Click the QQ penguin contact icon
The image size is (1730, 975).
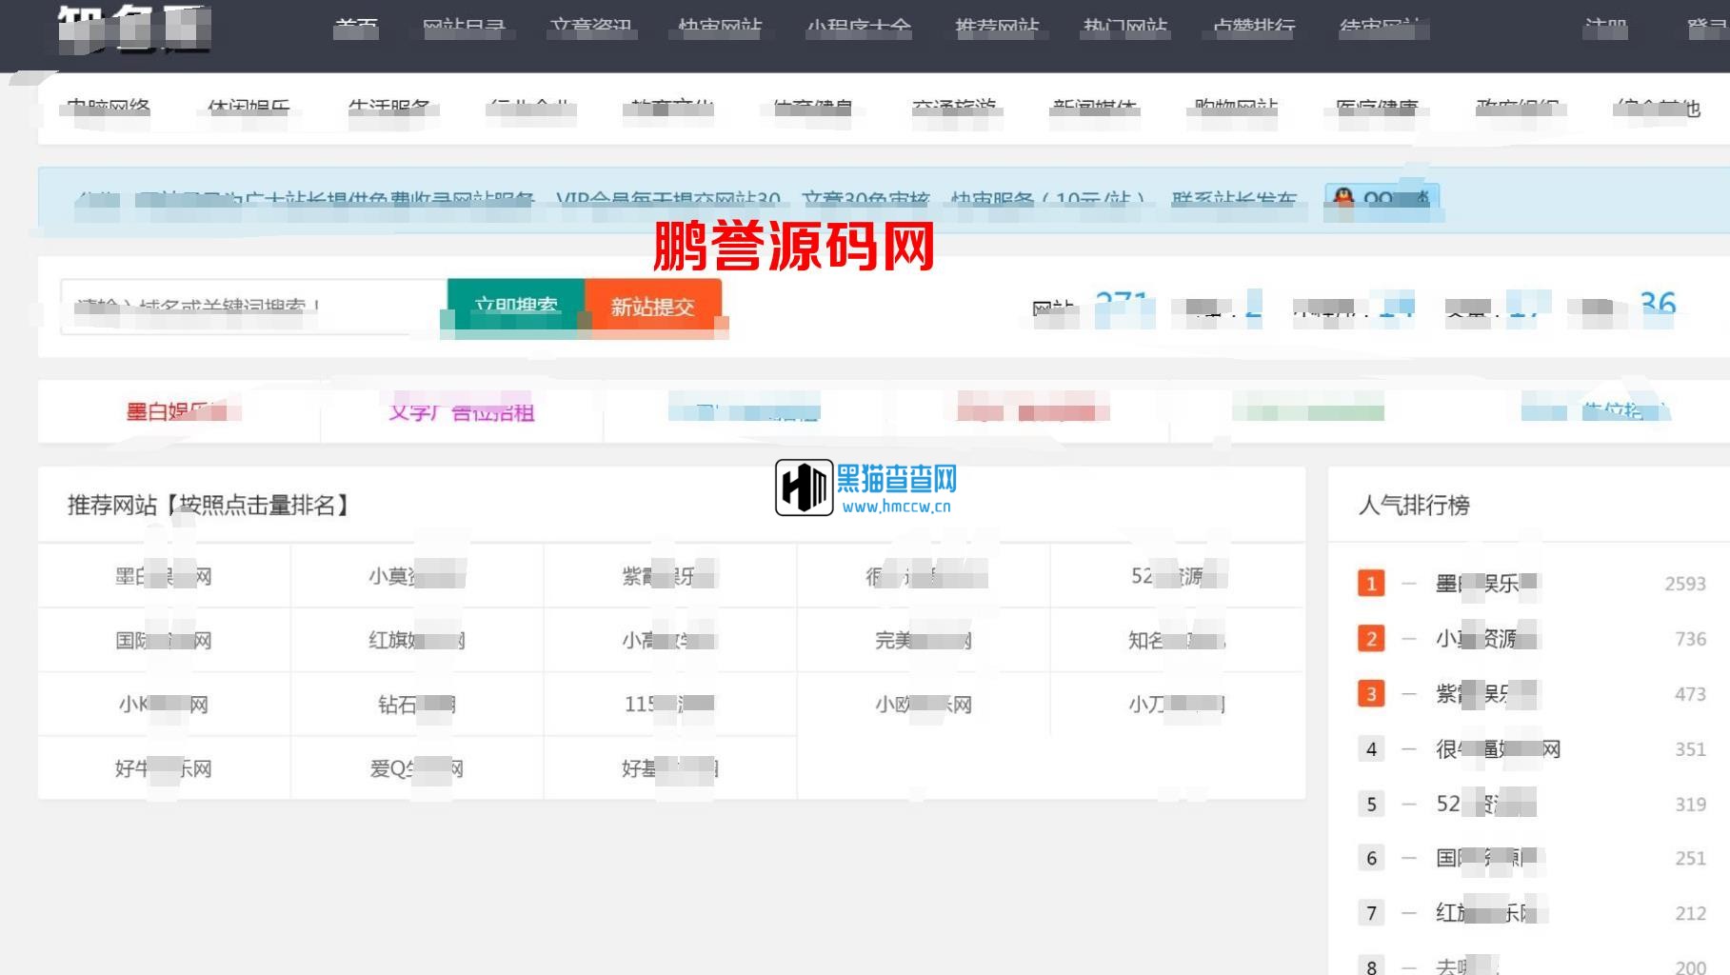pos(1343,198)
